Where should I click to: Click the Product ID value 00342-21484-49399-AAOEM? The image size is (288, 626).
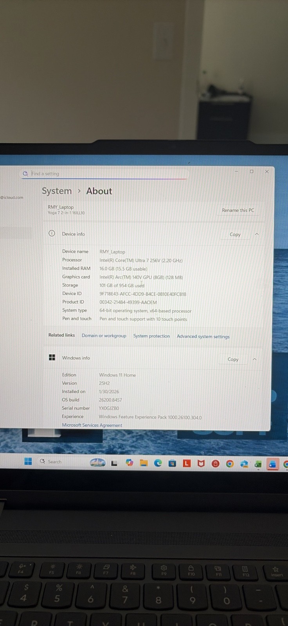point(128,302)
